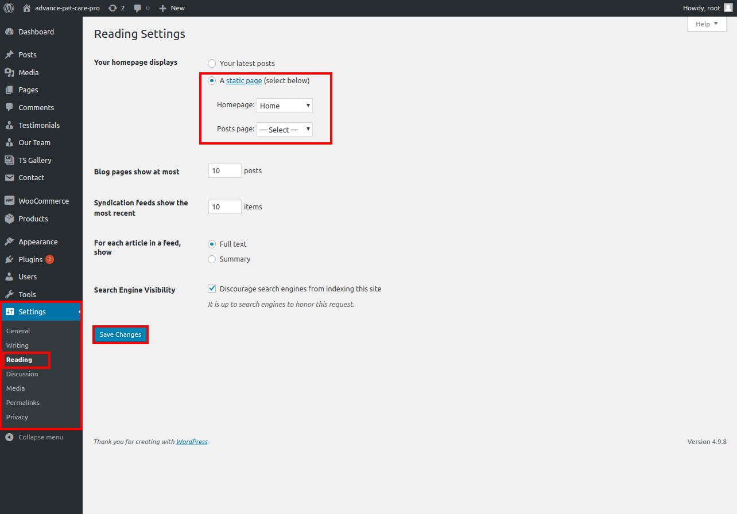Screen dimensions: 737x514
Task: Uncheck Discourage search engines checkbox
Action: (x=212, y=289)
